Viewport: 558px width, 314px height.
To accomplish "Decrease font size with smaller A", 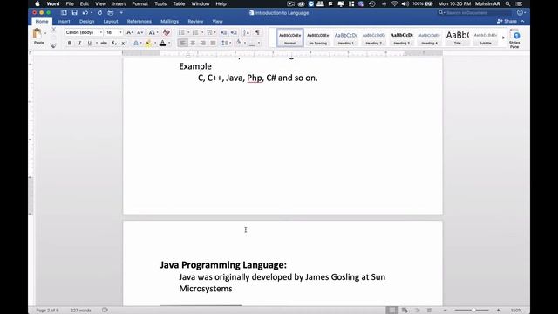I will [x=139, y=32].
